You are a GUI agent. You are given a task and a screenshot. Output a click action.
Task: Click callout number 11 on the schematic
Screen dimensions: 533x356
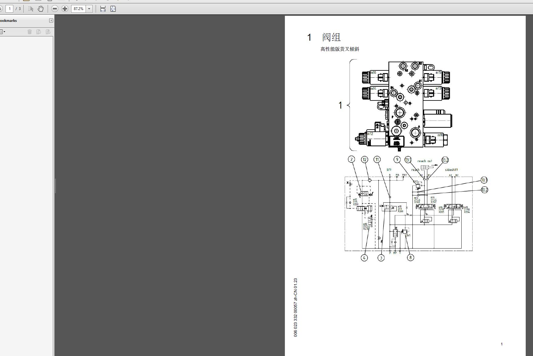click(x=377, y=159)
